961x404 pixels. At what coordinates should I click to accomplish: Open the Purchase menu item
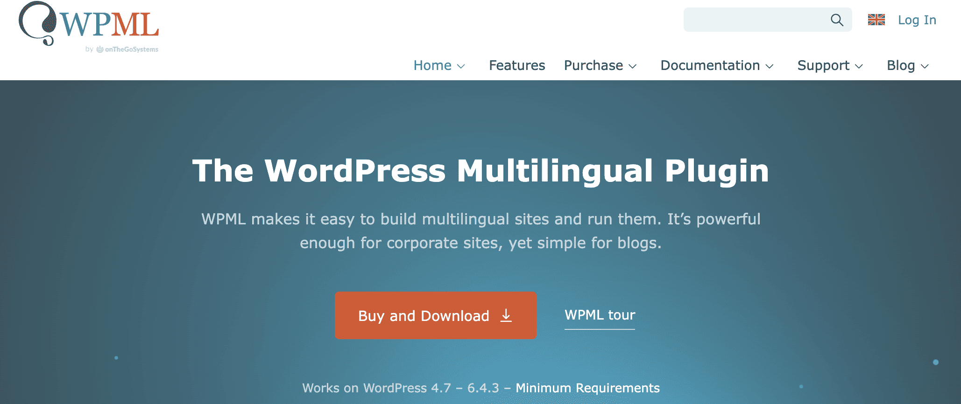pos(594,65)
